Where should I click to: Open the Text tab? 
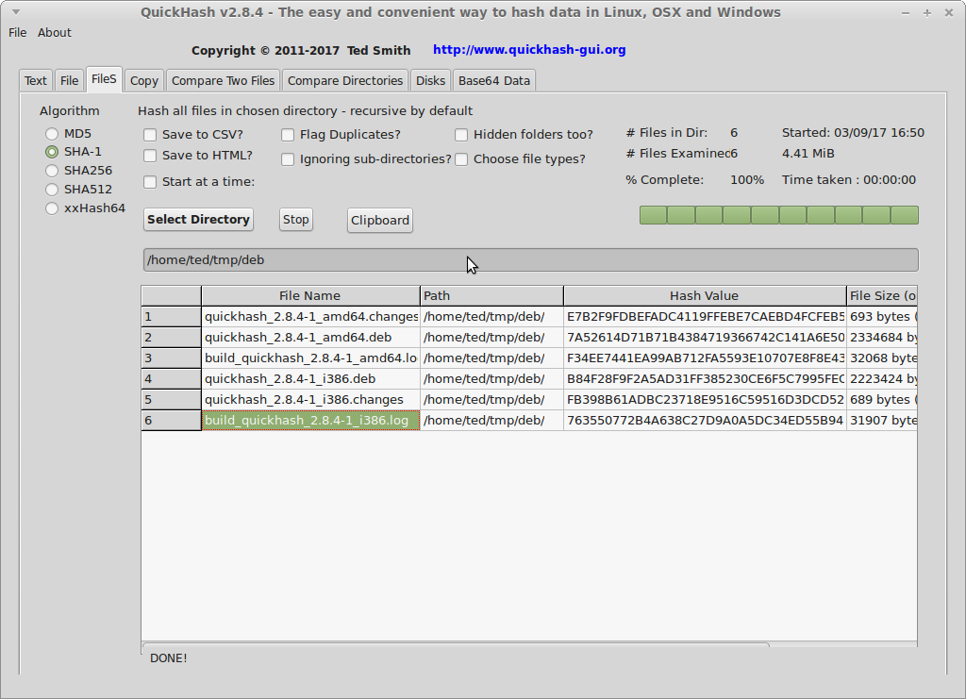coord(35,80)
